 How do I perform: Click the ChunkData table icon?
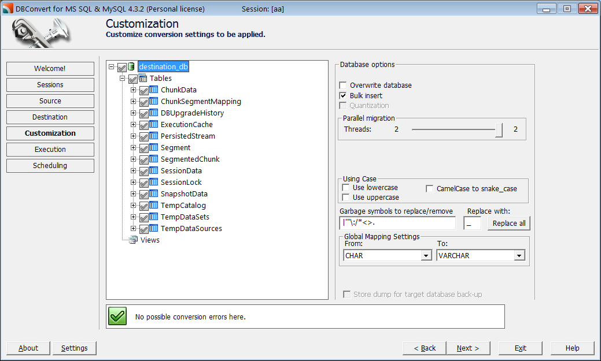(153, 90)
